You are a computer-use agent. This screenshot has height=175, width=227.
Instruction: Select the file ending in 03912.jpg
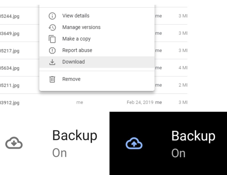[x=10, y=103]
